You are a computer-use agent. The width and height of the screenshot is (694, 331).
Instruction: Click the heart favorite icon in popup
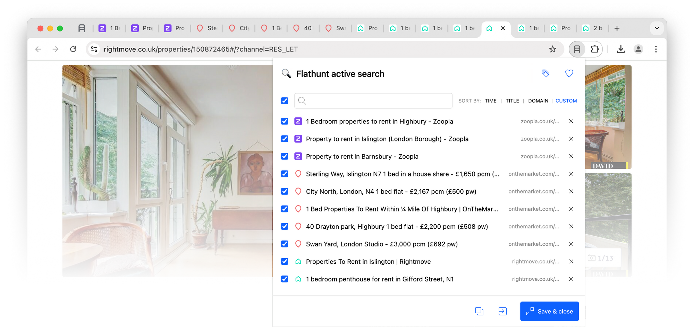tap(569, 73)
